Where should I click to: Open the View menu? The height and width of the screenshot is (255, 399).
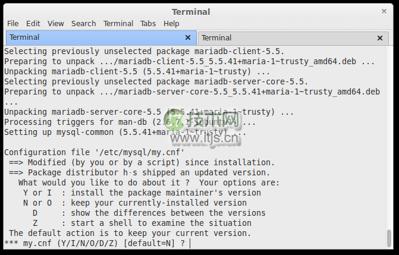pyautogui.click(x=56, y=23)
